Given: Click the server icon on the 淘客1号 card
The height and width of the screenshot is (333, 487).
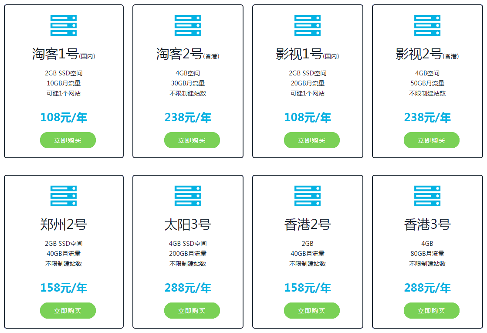Looking at the screenshot, I should tap(64, 25).
